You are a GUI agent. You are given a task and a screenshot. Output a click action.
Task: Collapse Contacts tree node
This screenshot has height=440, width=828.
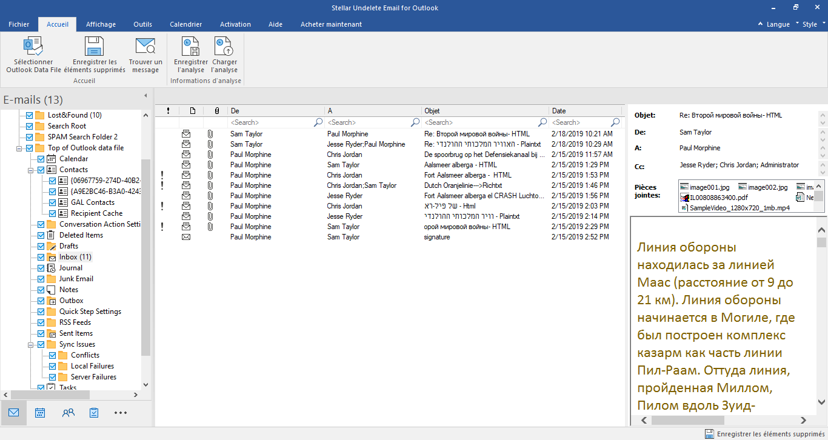[31, 170]
